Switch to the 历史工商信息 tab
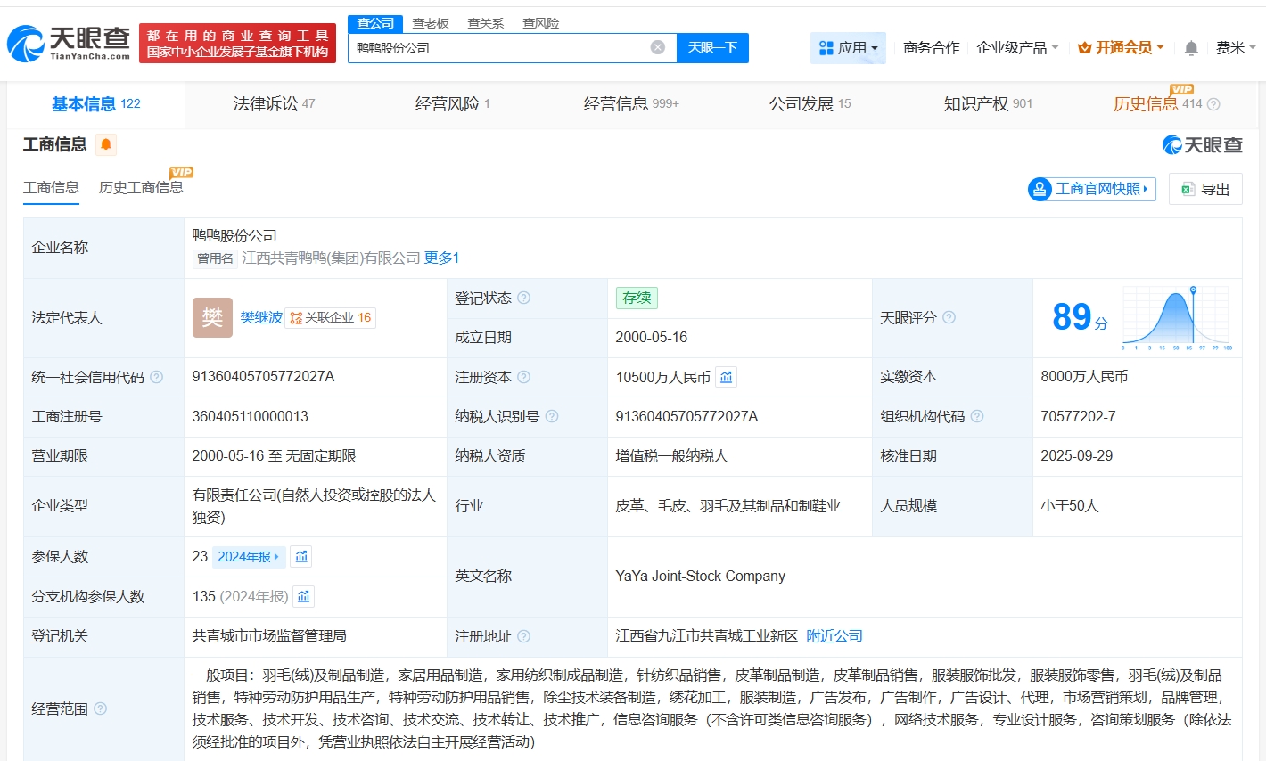This screenshot has height=761, width=1266. click(x=143, y=188)
